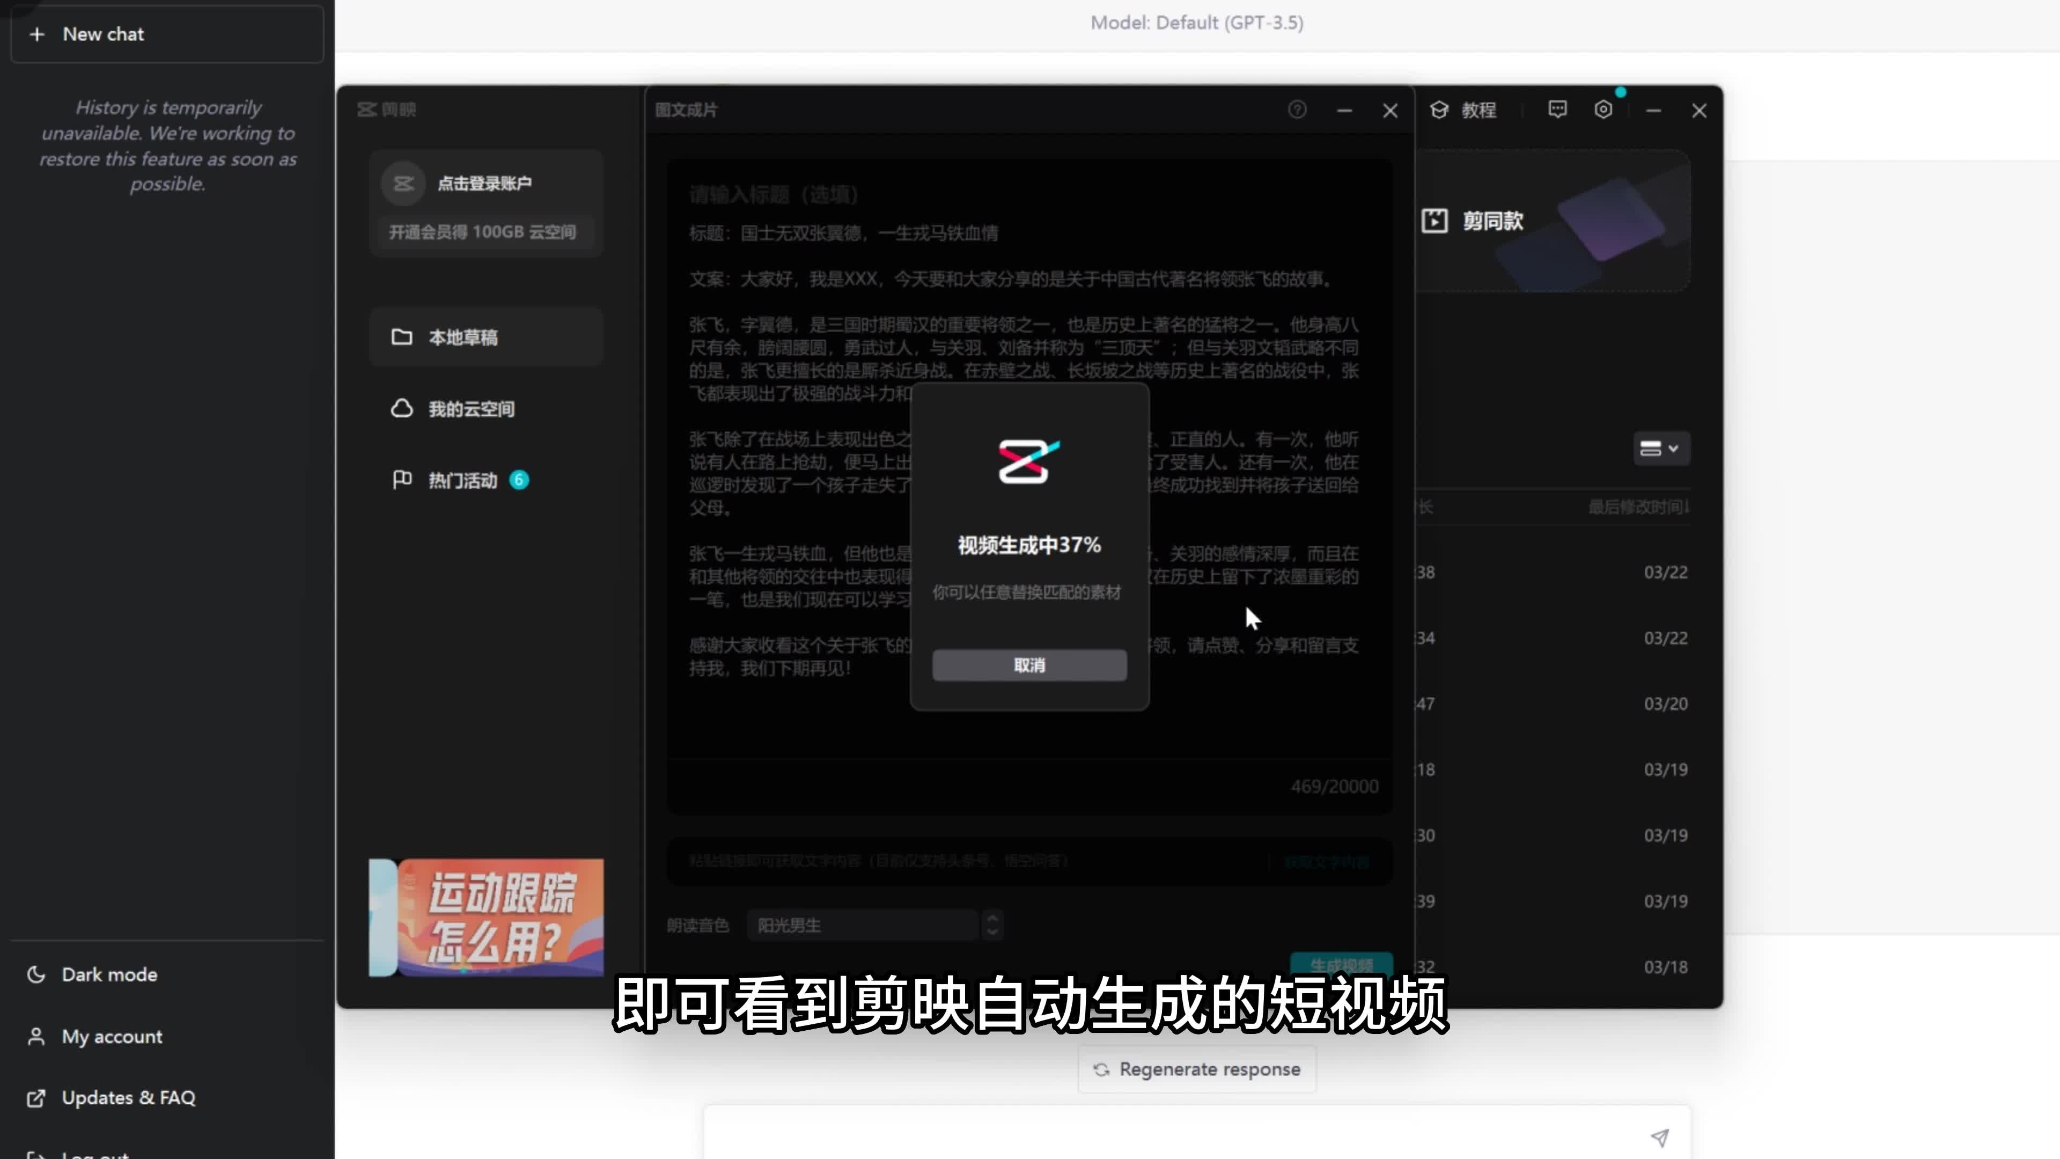This screenshot has width=2060, height=1159.
Task: Click the regenerate circular arrows icon
Action: tap(1101, 1069)
